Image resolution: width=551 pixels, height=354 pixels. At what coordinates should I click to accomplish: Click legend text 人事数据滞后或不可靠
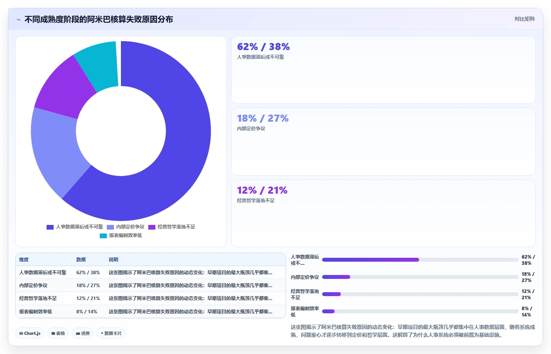tap(79, 227)
